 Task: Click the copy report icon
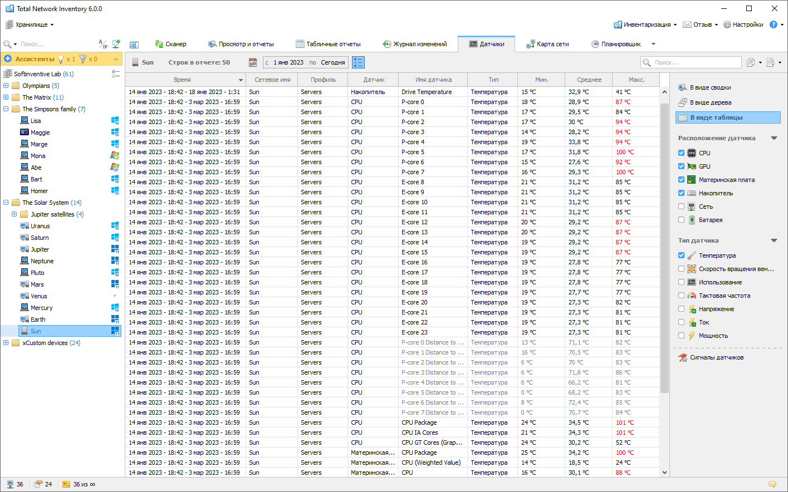point(751,62)
